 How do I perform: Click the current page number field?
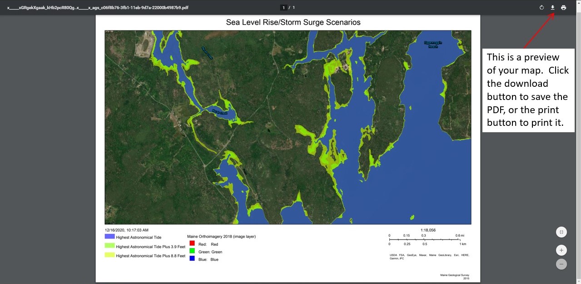pos(283,8)
